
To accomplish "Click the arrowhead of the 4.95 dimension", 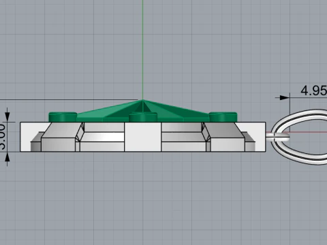I will coord(285,98).
